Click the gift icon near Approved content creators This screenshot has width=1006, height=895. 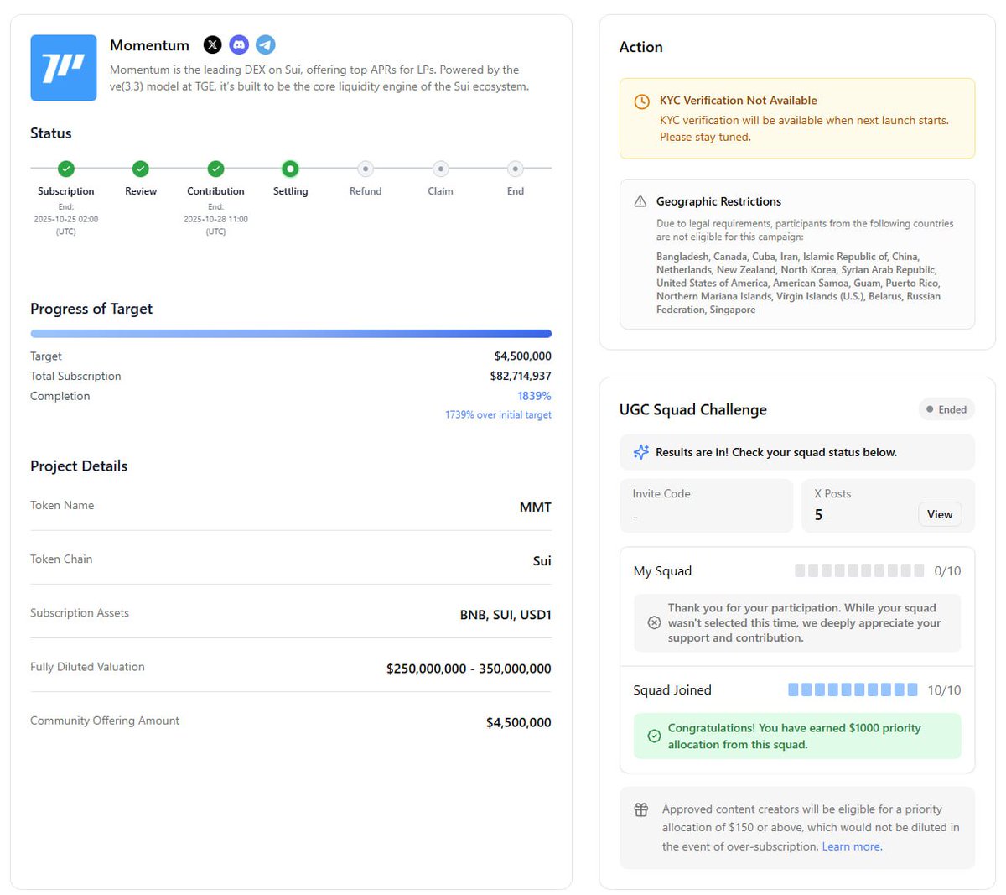click(x=641, y=809)
